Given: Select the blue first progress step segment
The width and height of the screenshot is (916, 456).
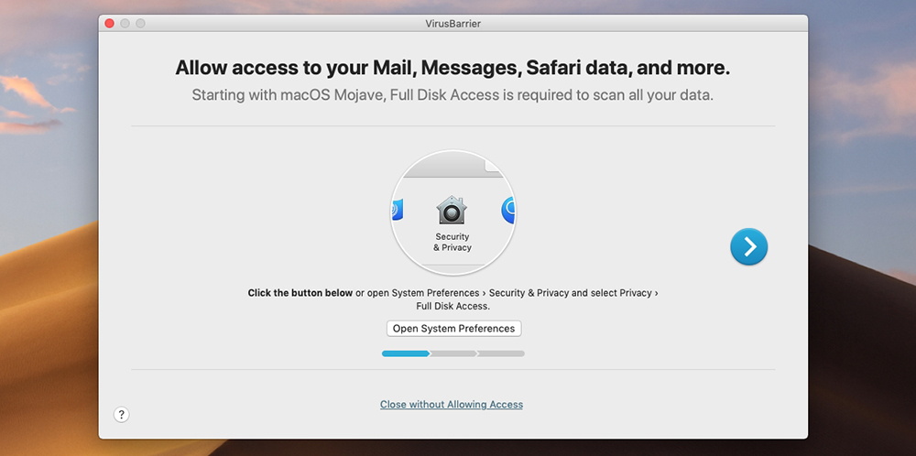Looking at the screenshot, I should (406, 353).
